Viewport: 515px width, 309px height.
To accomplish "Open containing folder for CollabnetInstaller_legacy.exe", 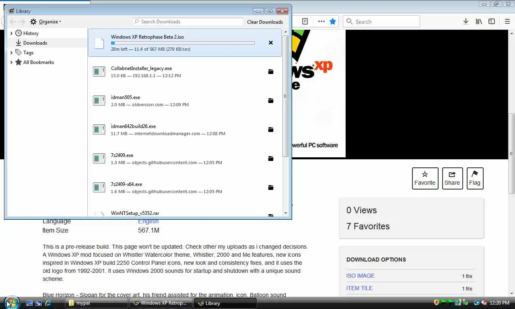I will click(x=271, y=72).
